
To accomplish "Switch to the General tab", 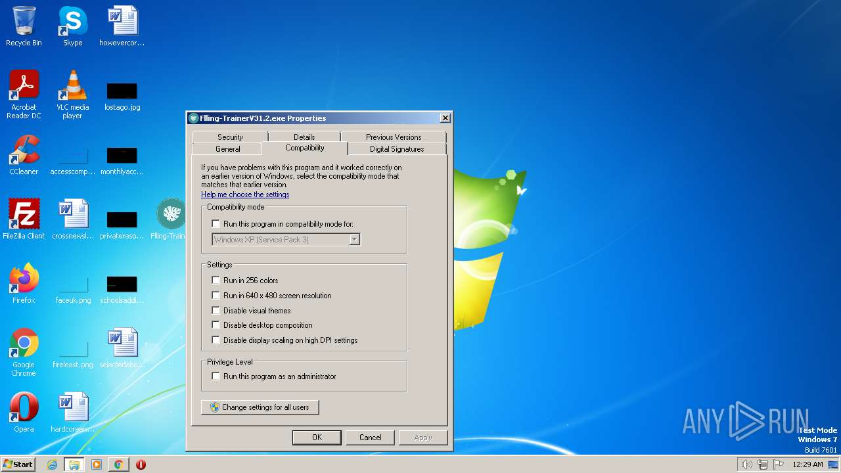I will click(x=228, y=149).
